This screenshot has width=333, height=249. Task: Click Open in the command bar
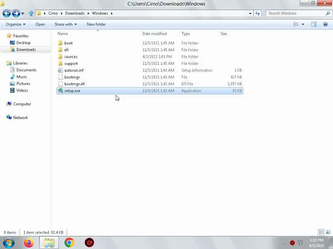[40, 24]
